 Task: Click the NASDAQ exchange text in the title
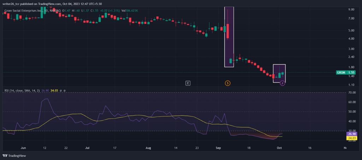tap(55, 11)
